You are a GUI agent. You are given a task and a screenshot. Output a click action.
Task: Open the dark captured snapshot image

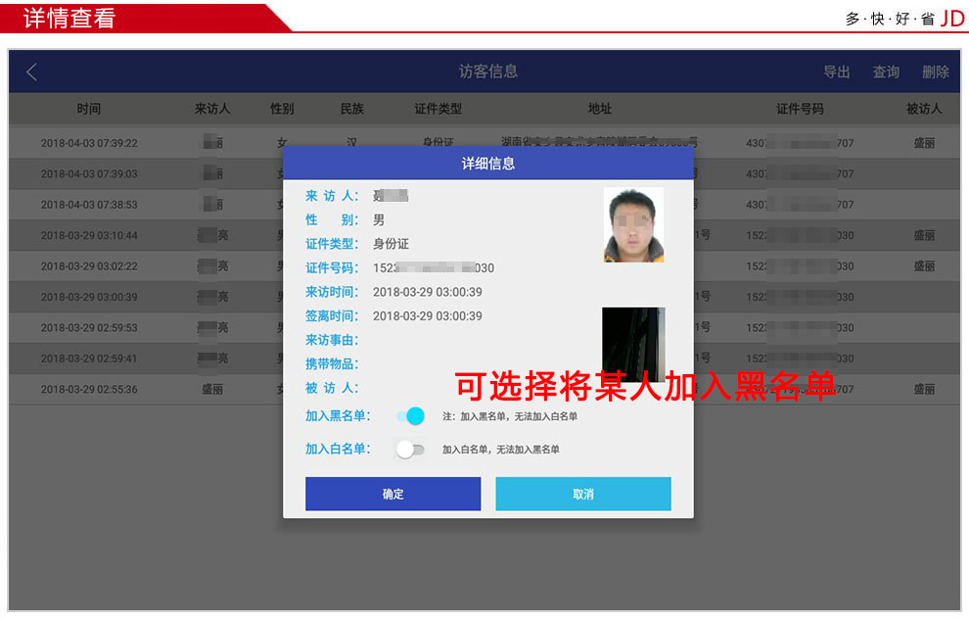click(633, 343)
